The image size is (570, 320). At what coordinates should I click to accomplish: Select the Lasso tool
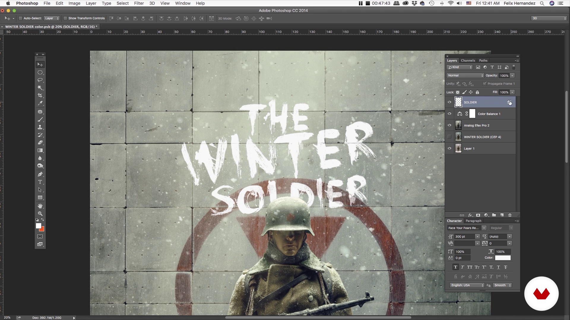click(x=40, y=80)
